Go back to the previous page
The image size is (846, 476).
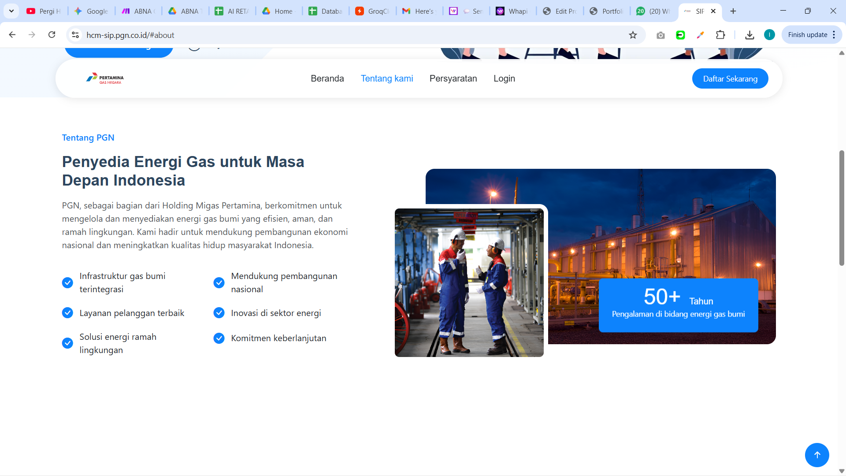[12, 35]
